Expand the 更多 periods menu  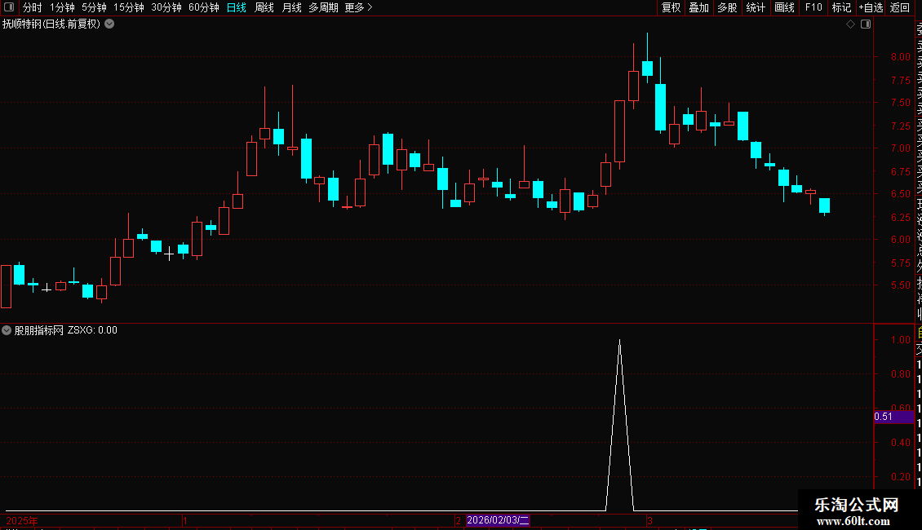click(x=359, y=7)
